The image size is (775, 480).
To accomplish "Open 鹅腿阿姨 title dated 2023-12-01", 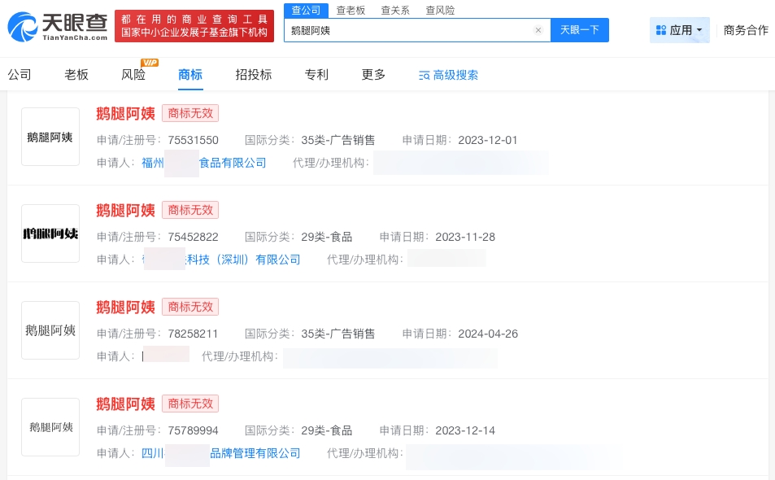I will coord(125,114).
